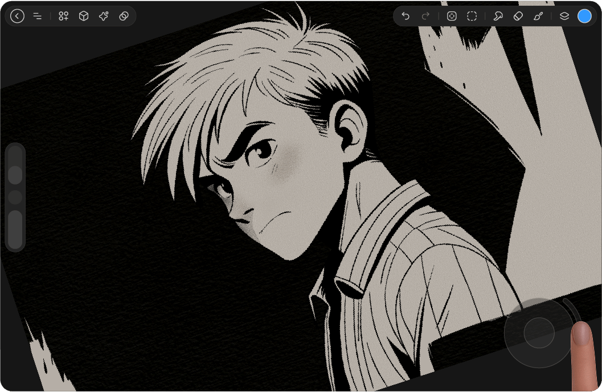This screenshot has width=602, height=392.
Task: Activate the dashed-square selection tool
Action: [x=472, y=16]
